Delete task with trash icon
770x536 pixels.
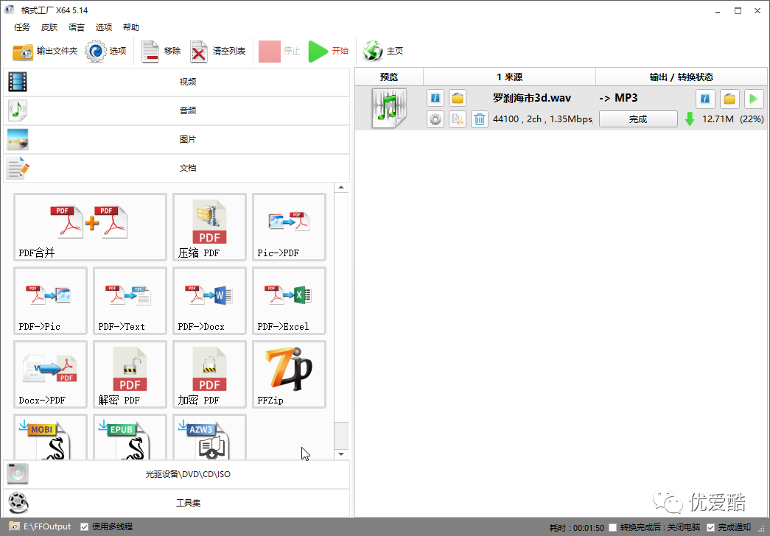pos(480,119)
